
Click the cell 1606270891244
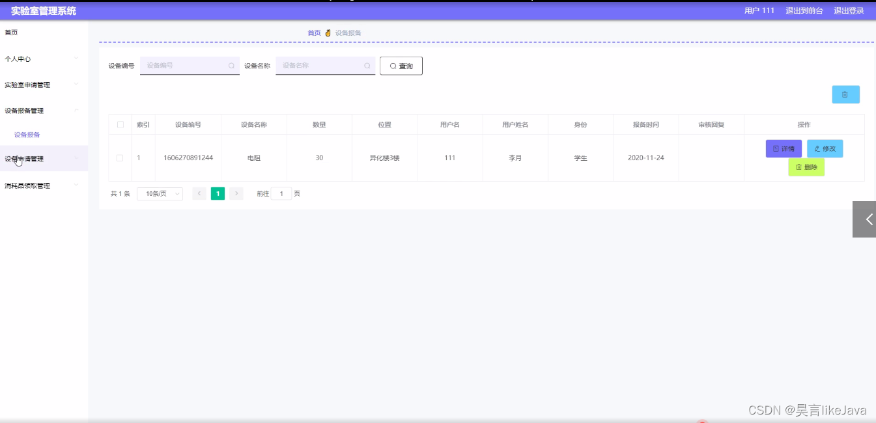point(188,158)
